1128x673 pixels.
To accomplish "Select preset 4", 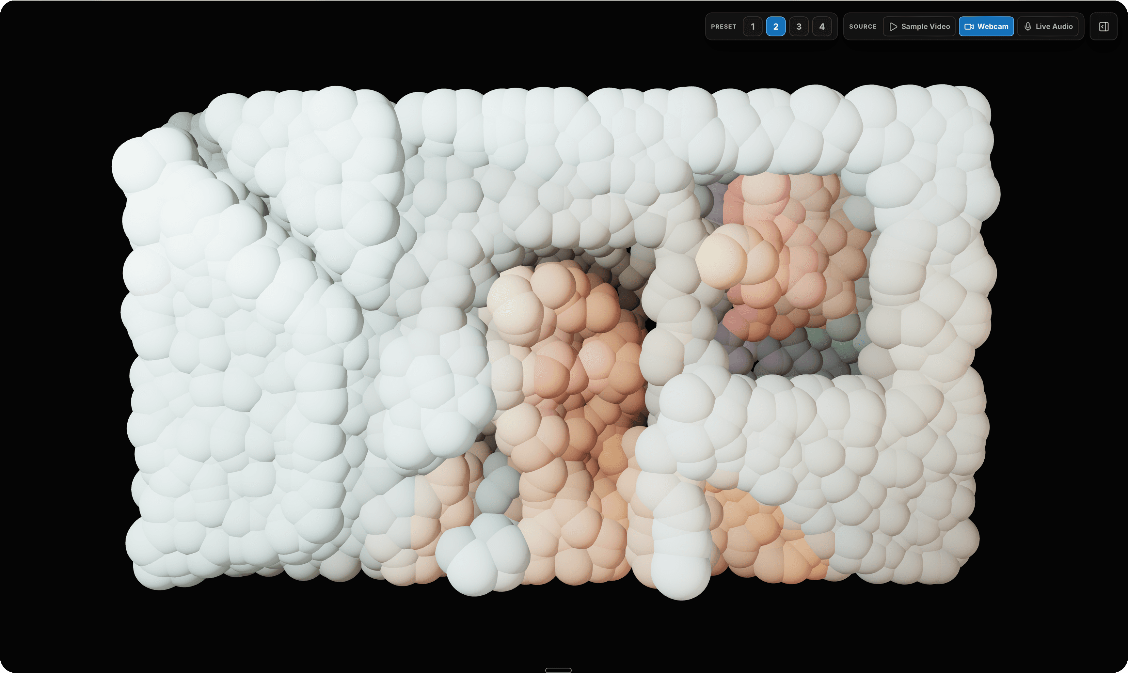I will click(x=822, y=26).
